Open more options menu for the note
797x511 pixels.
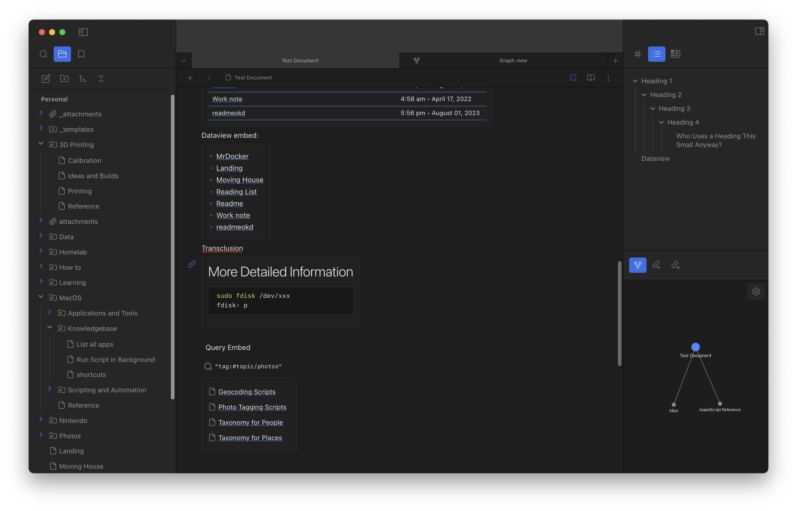pyautogui.click(x=608, y=78)
